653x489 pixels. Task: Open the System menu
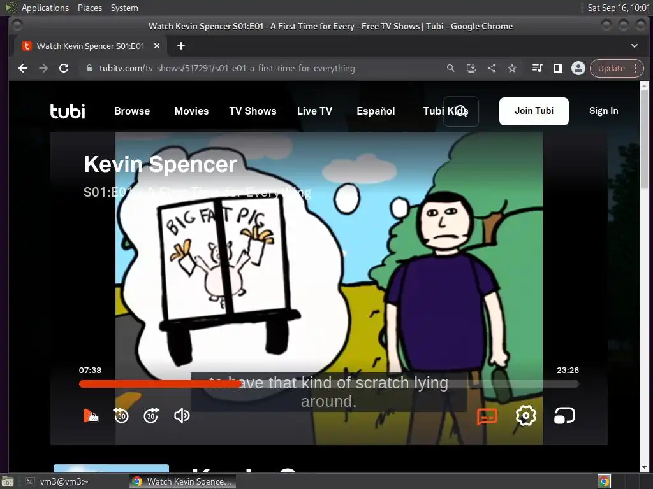coord(124,8)
